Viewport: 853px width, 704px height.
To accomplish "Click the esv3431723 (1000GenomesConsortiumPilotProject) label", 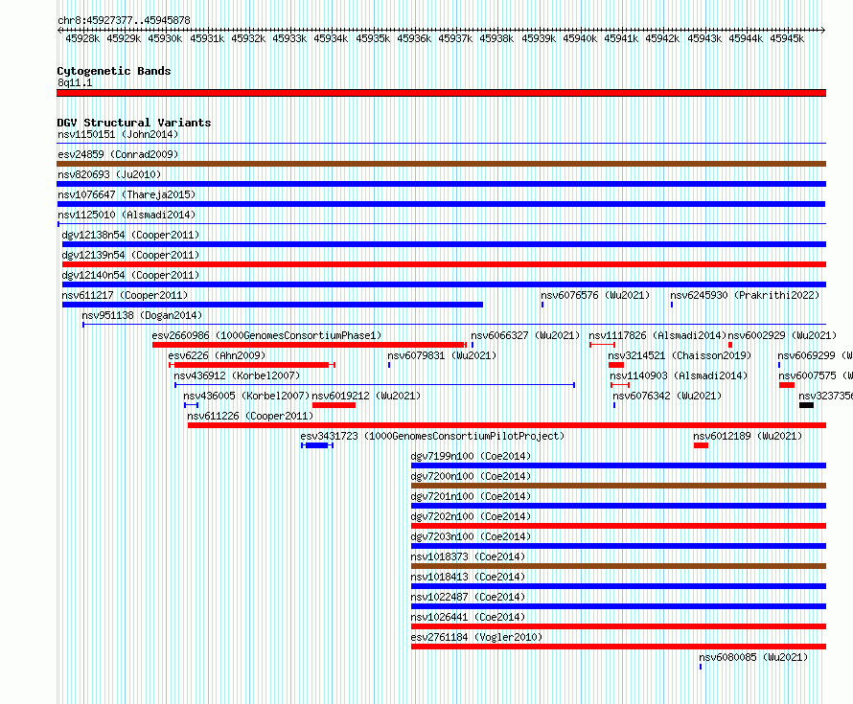I will tap(432, 436).
